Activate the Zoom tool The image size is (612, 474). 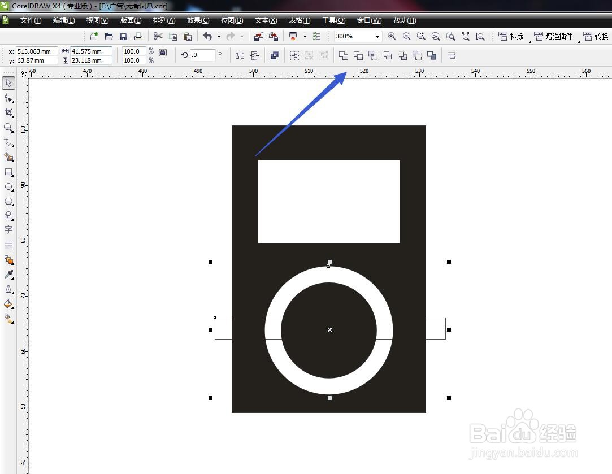(8, 128)
